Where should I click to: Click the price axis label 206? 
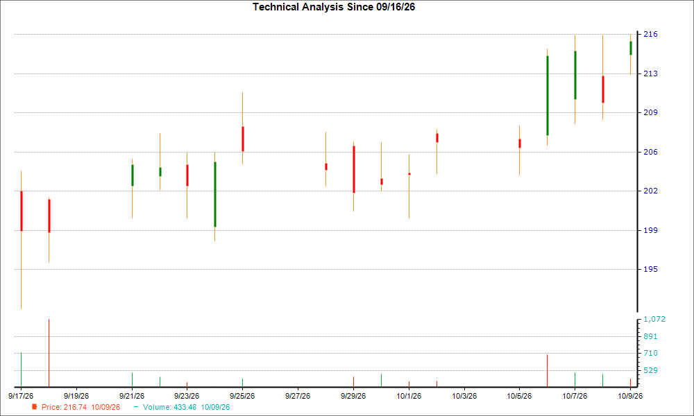pos(650,152)
